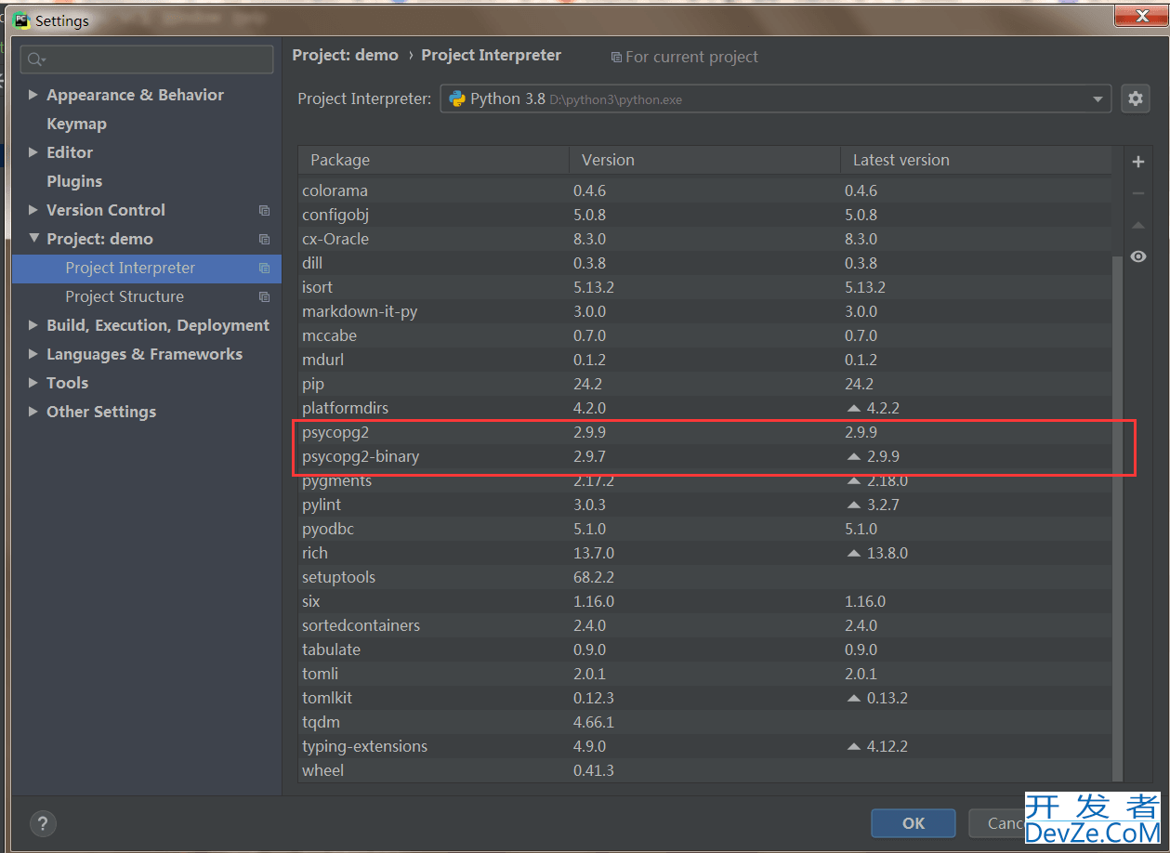Expand Appearance & Behavior section
This screenshot has width=1170, height=853.
click(x=33, y=95)
